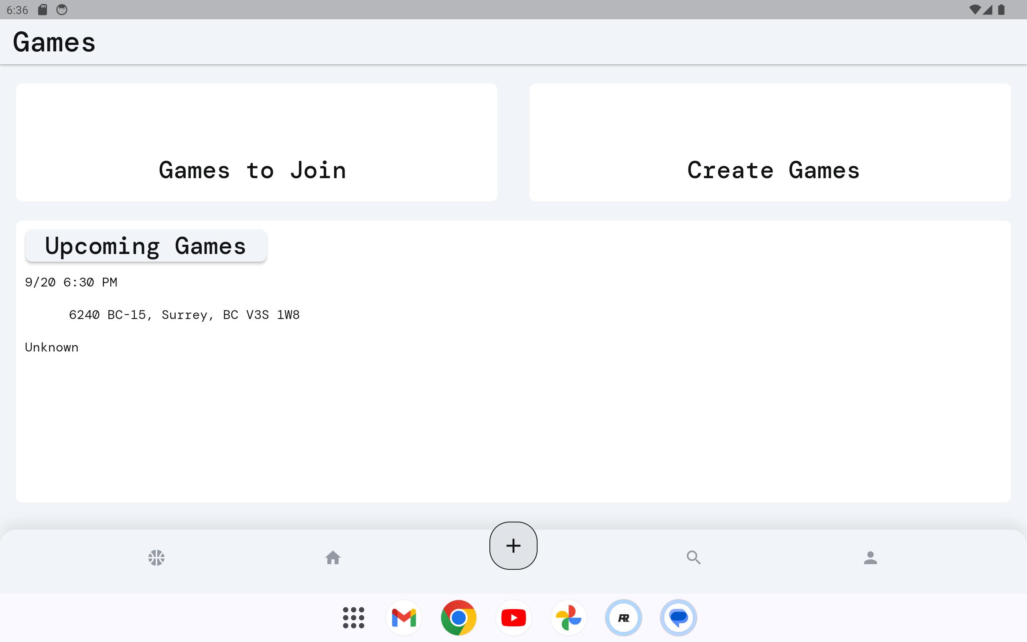Open the profile person tab
This screenshot has height=642, width=1027.
point(870,557)
